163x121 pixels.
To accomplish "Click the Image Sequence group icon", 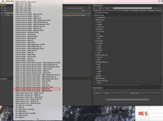I will (x=97, y=62).
